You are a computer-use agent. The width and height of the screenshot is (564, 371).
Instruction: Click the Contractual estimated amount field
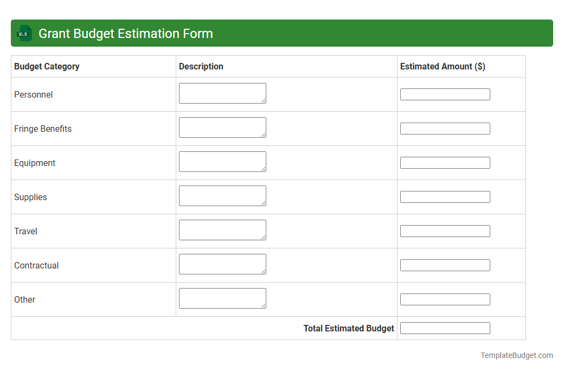(445, 265)
